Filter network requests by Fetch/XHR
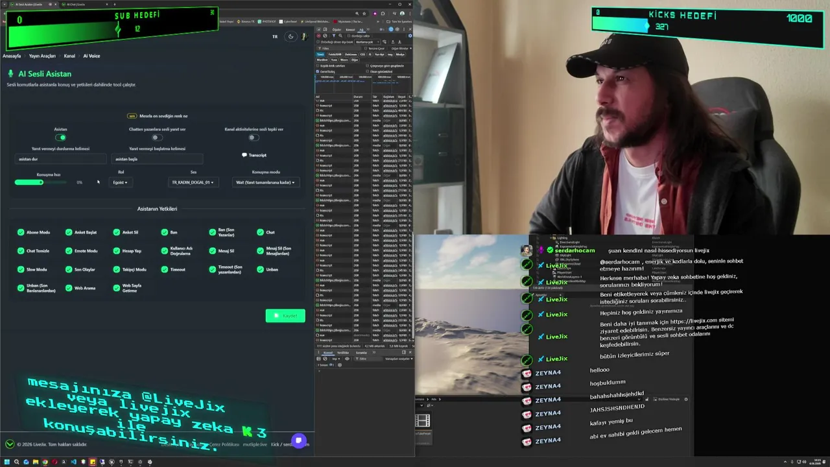 (335, 54)
